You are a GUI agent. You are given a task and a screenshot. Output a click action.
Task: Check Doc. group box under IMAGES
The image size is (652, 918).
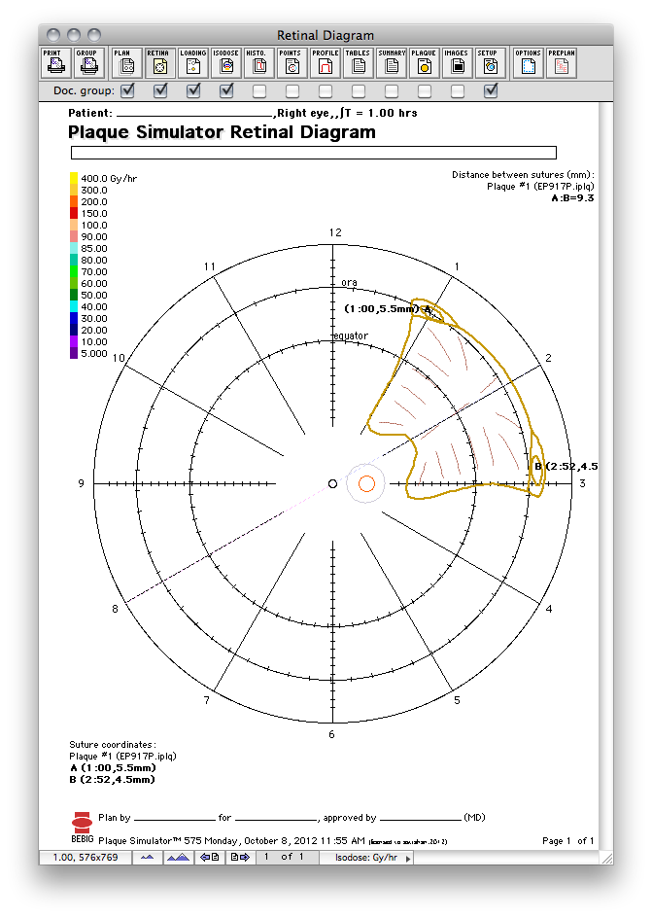point(458,91)
